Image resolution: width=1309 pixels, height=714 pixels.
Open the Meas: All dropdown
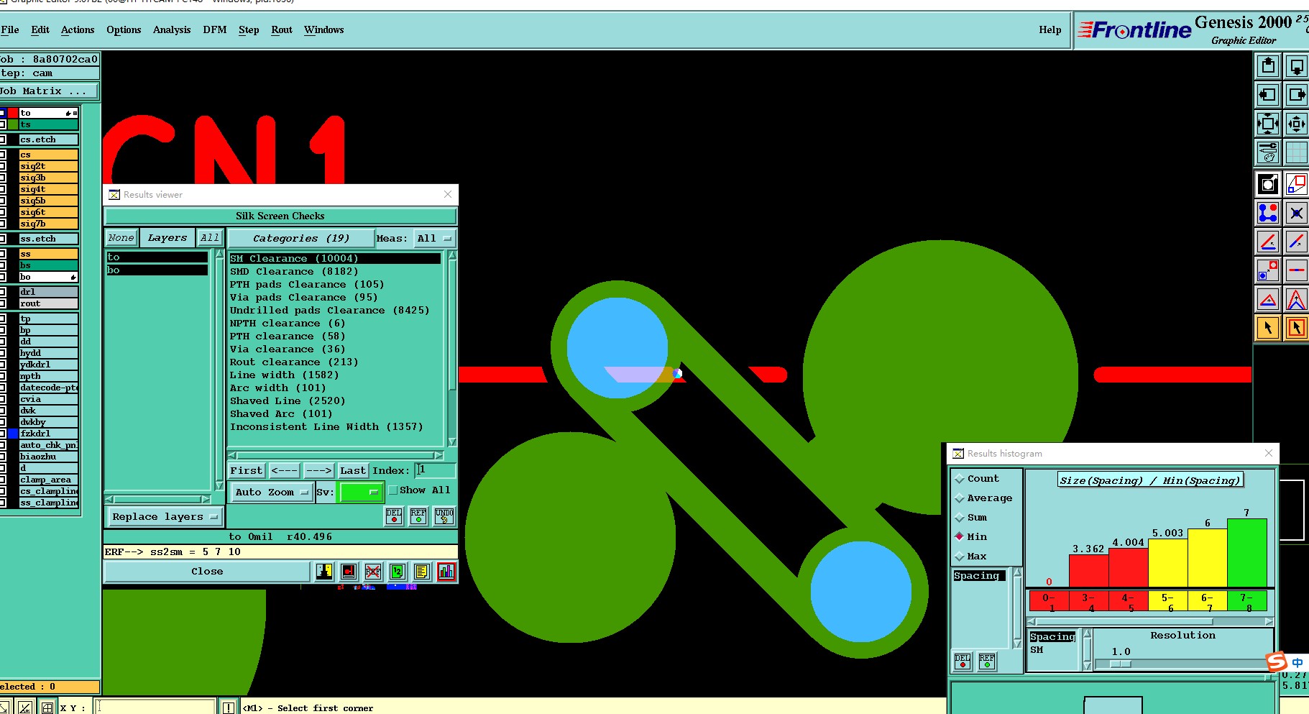(435, 239)
